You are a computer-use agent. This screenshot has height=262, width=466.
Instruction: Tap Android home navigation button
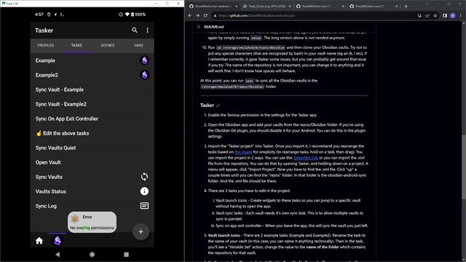[x=92, y=254]
